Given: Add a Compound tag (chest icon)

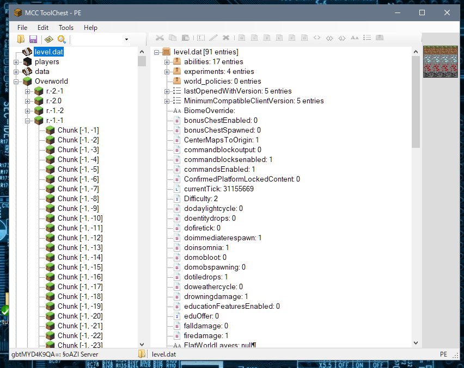Looking at the screenshot, I should [380, 38].
